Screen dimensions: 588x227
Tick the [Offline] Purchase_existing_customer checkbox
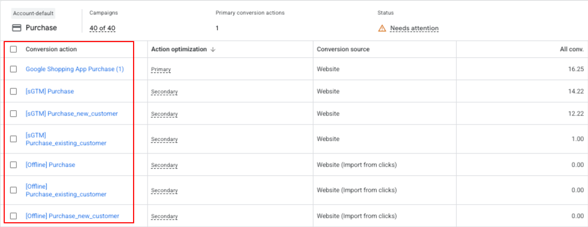13,190
